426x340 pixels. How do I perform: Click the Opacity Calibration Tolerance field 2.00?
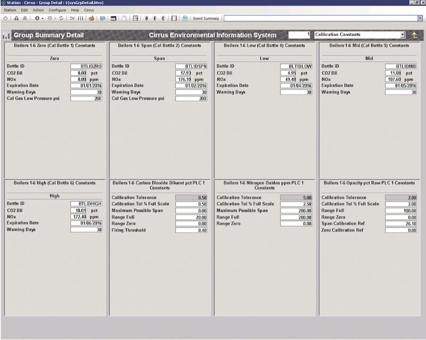coord(401,198)
